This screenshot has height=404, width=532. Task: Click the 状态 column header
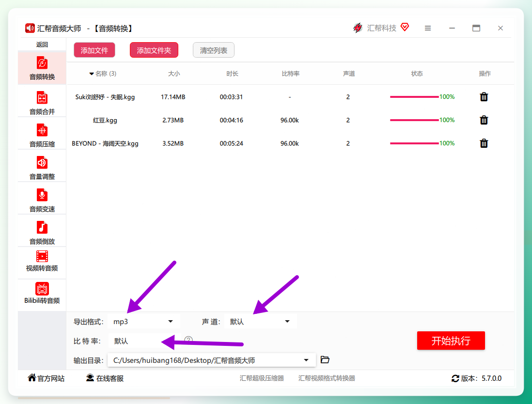[417, 74]
